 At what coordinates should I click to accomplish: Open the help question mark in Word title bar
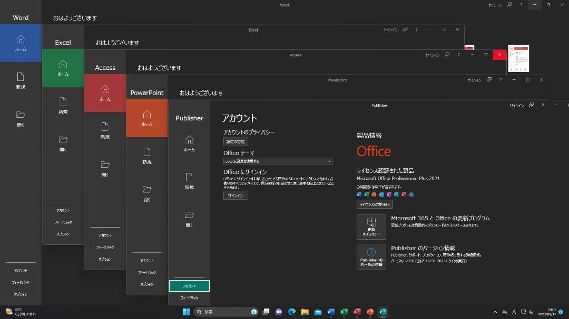pos(521,5)
